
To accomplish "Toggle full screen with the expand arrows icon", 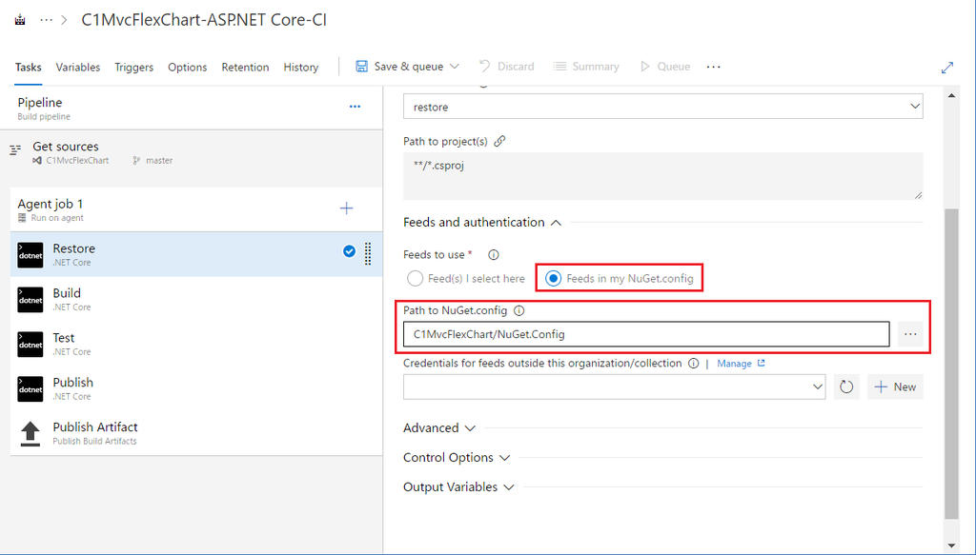I will [947, 68].
